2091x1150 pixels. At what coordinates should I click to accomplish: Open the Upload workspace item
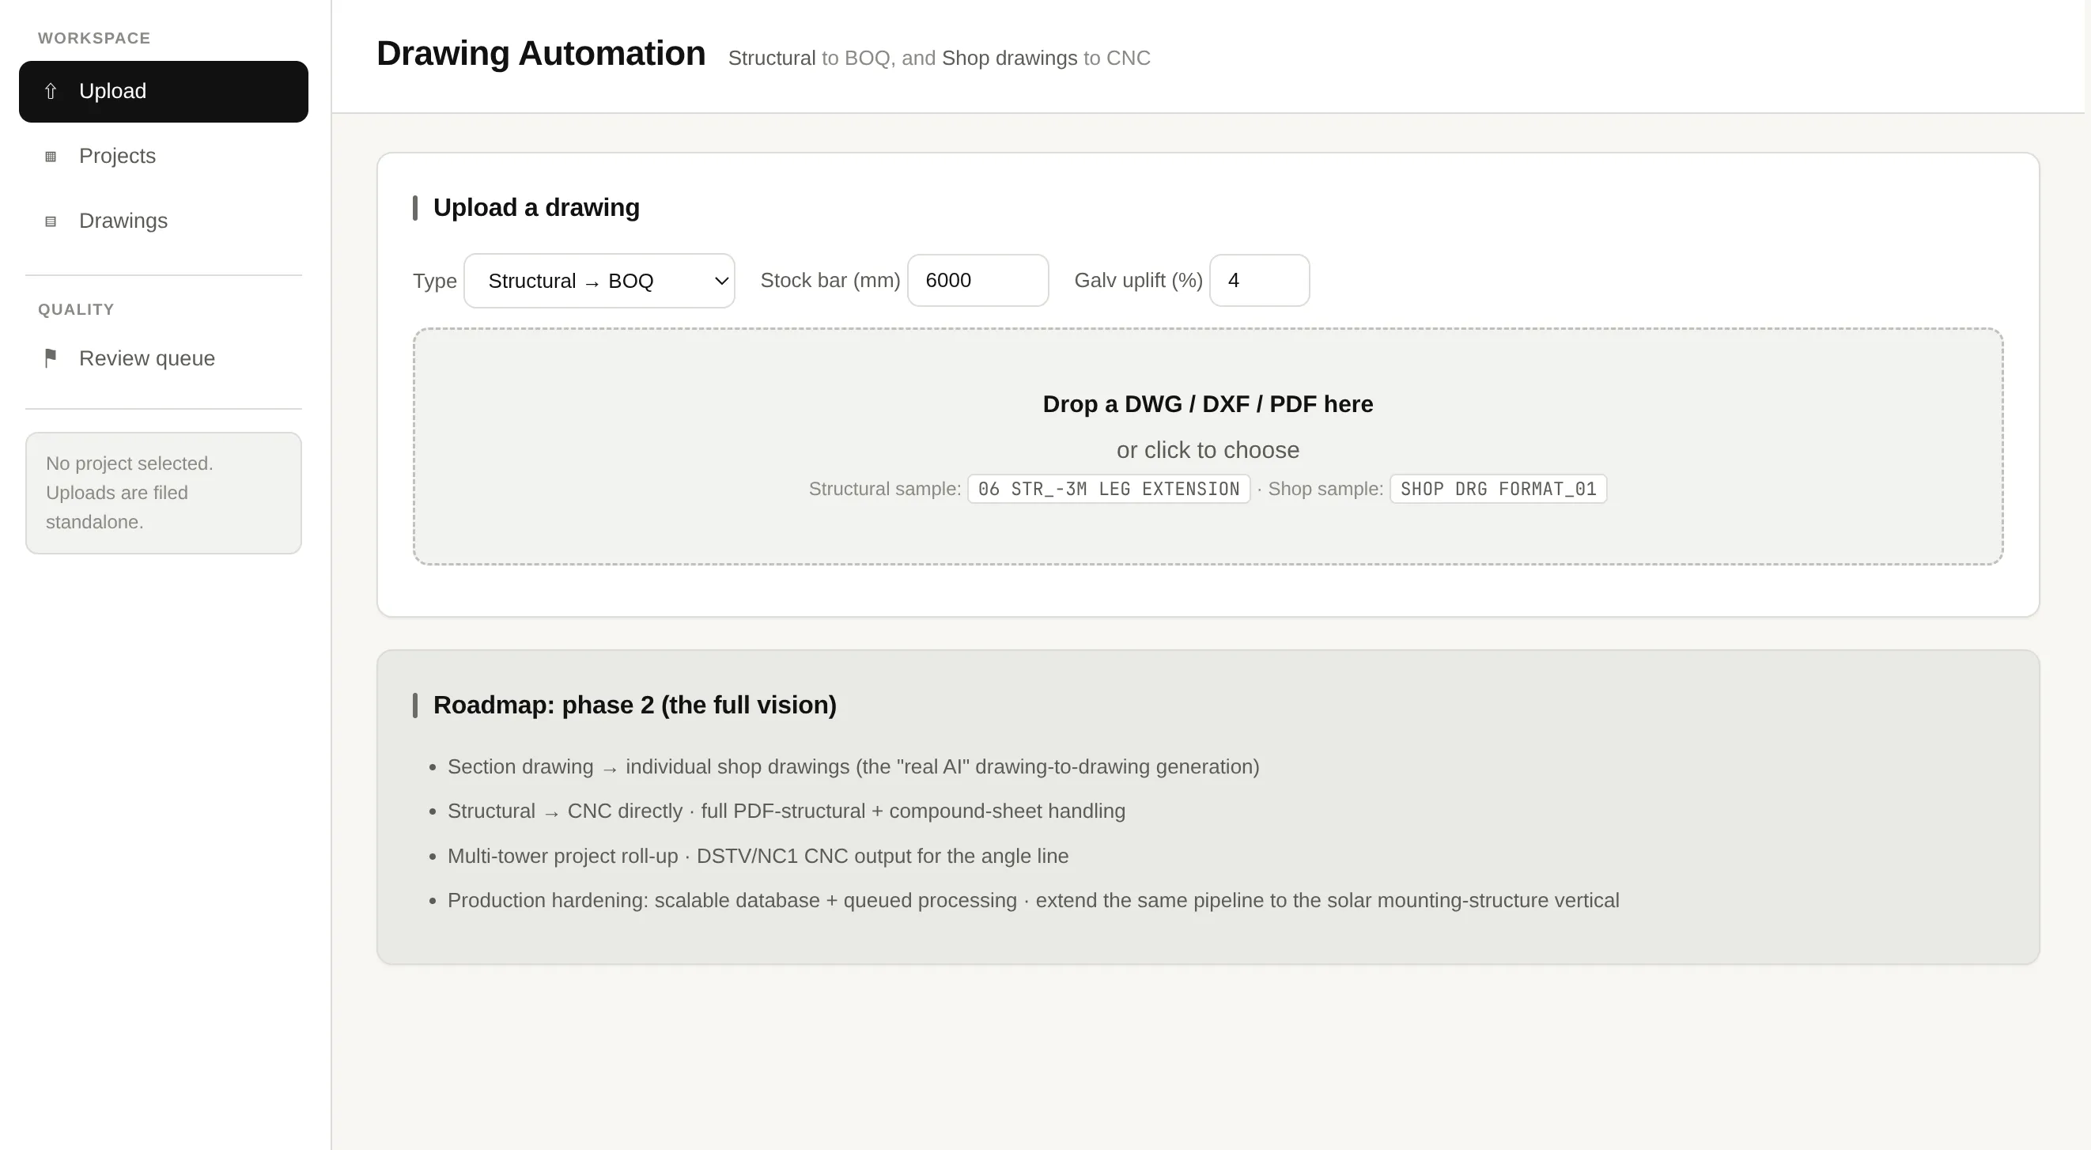[163, 92]
